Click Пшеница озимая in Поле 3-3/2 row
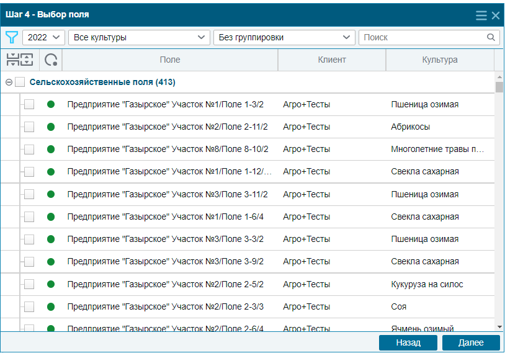The image size is (505, 353). (425, 239)
